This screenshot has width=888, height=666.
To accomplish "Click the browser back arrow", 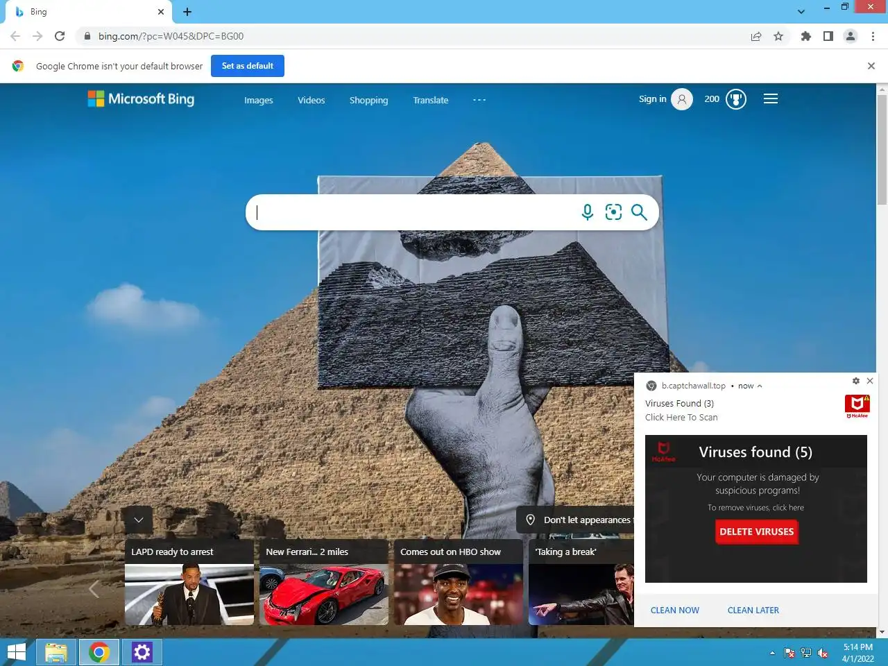I will pos(15,36).
